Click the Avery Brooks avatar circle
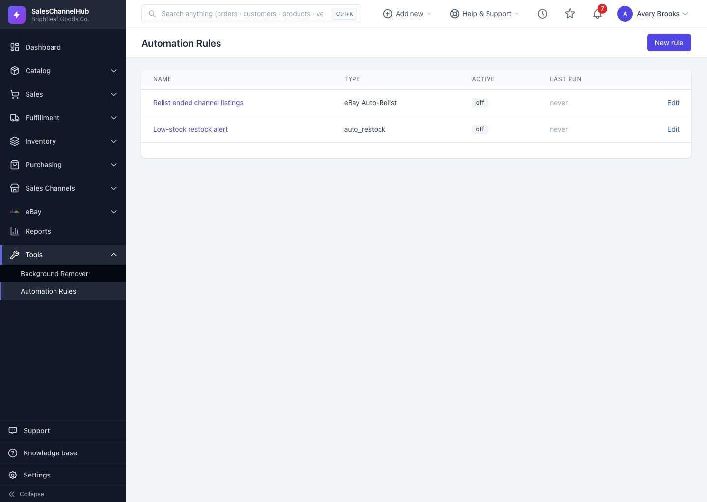The height and width of the screenshot is (502, 707). point(625,14)
